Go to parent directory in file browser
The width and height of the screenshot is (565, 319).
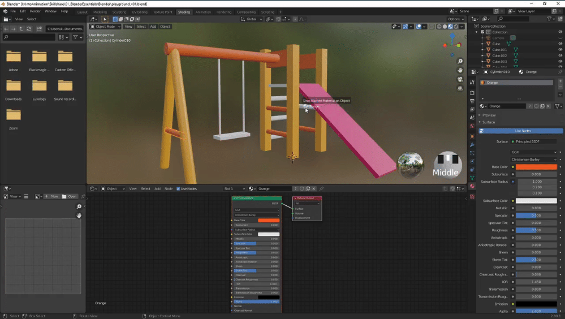[21, 29]
